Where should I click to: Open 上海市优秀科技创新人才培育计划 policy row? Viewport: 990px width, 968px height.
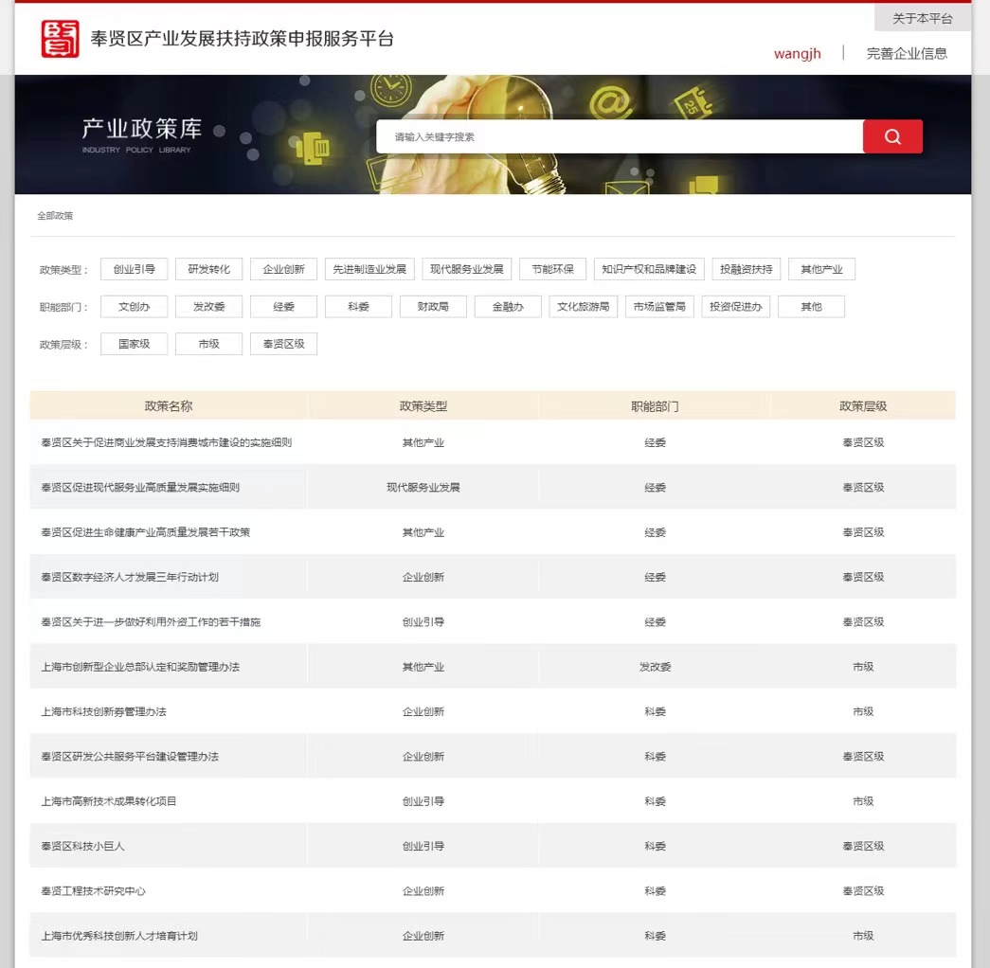119,936
